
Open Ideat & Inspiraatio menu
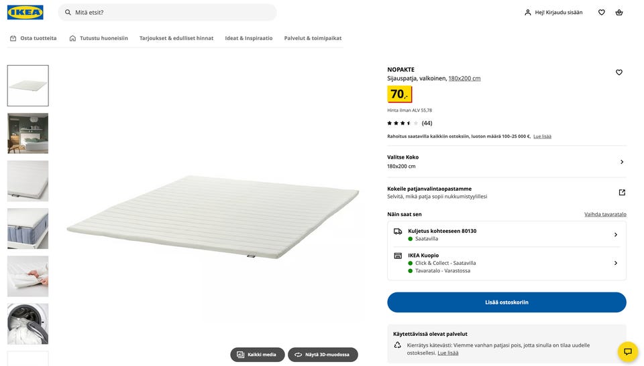pyautogui.click(x=249, y=38)
